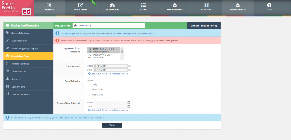This screenshot has width=291, height=140.
Task: Click the Repeat Time Until field
Action: click(x=111, y=107)
